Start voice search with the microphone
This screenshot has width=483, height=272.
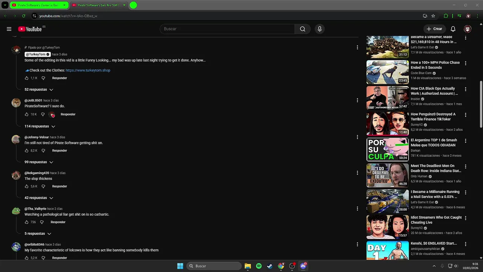(x=320, y=29)
